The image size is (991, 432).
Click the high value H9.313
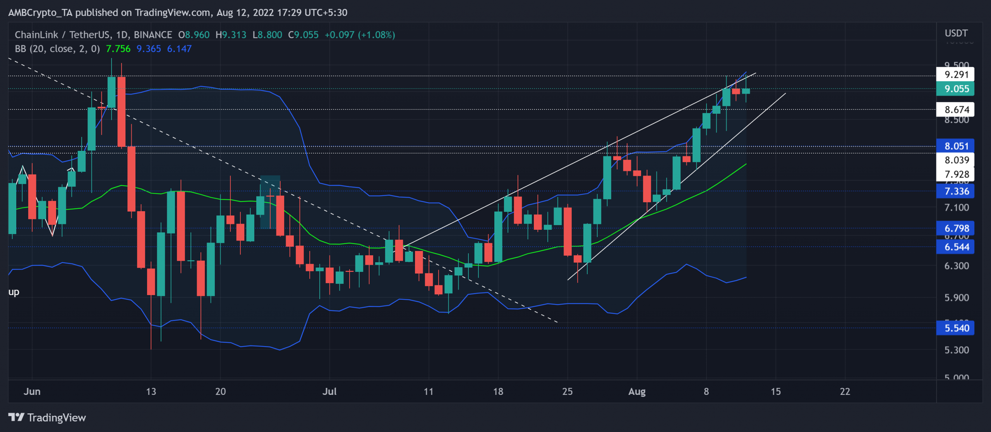(x=231, y=35)
